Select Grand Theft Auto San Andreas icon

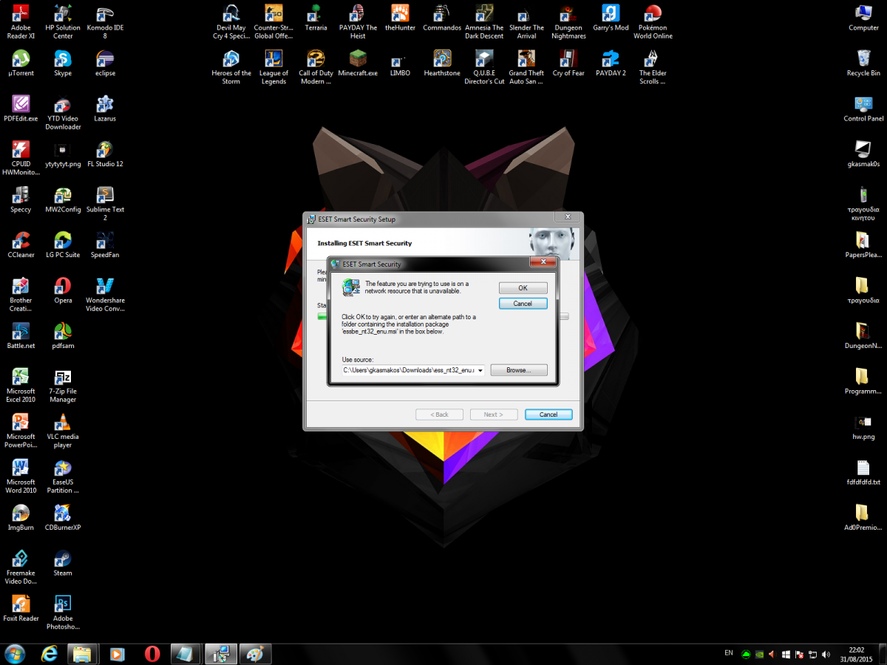[526, 68]
